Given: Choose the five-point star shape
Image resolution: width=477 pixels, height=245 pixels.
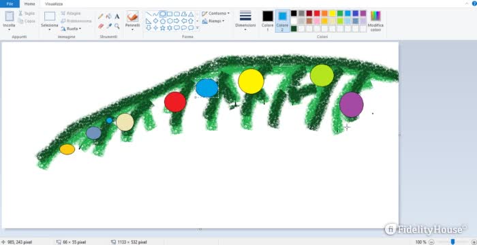Looking at the screenshot, I should click(x=162, y=28).
